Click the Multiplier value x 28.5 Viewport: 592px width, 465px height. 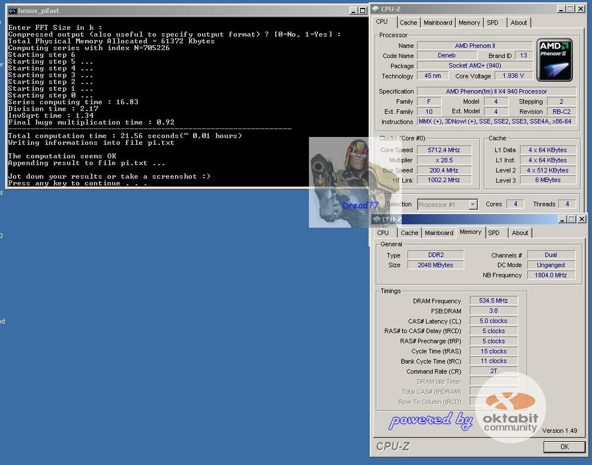pos(444,160)
